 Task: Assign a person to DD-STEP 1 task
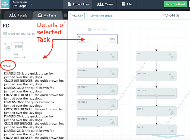(x=171, y=76)
